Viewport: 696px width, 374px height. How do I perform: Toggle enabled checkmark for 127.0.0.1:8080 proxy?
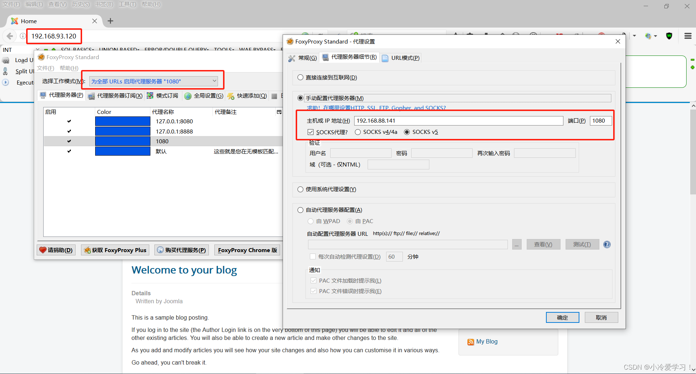coord(69,121)
